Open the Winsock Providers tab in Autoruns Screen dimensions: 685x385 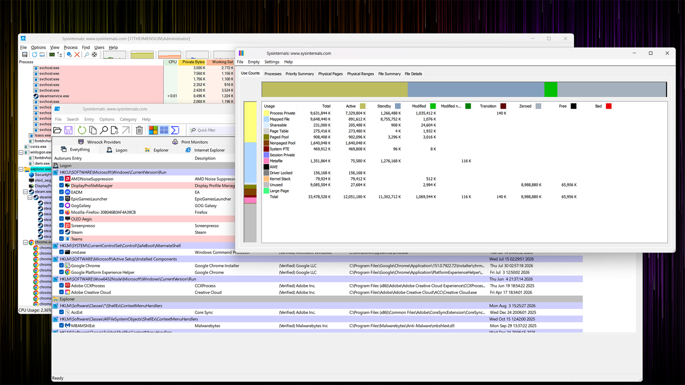(99, 142)
